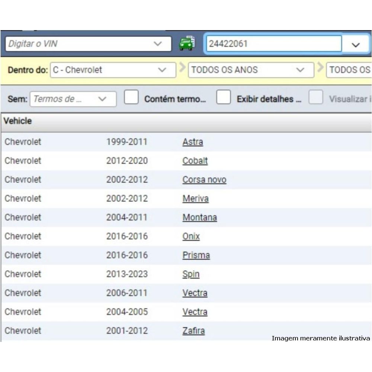Click the Dentro do label
The image size is (372, 372).
click(28, 70)
